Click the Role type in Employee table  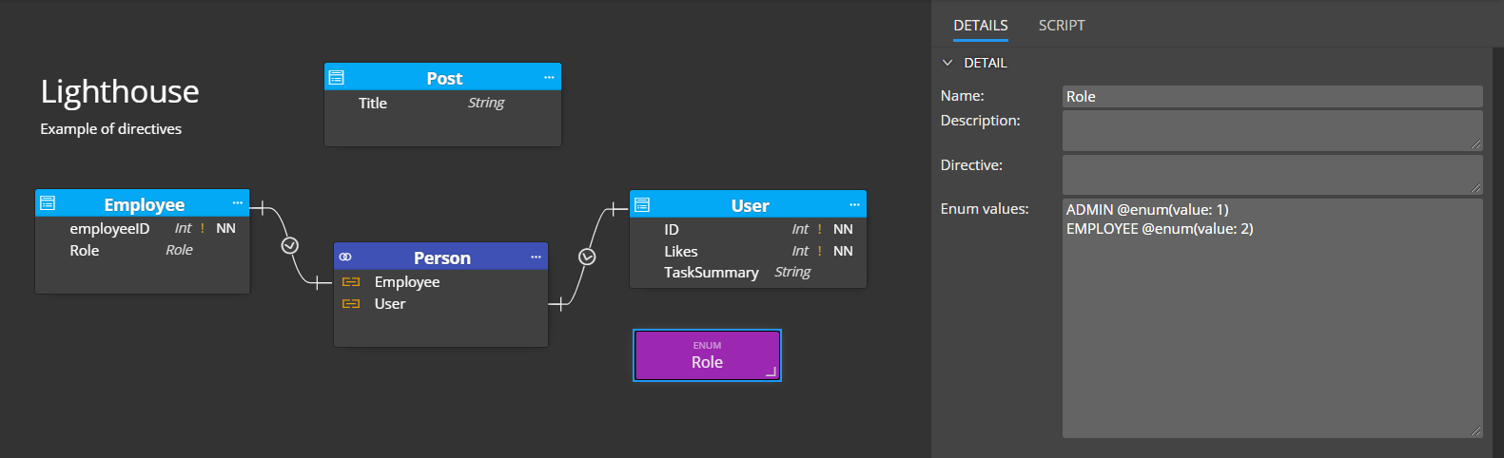179,250
